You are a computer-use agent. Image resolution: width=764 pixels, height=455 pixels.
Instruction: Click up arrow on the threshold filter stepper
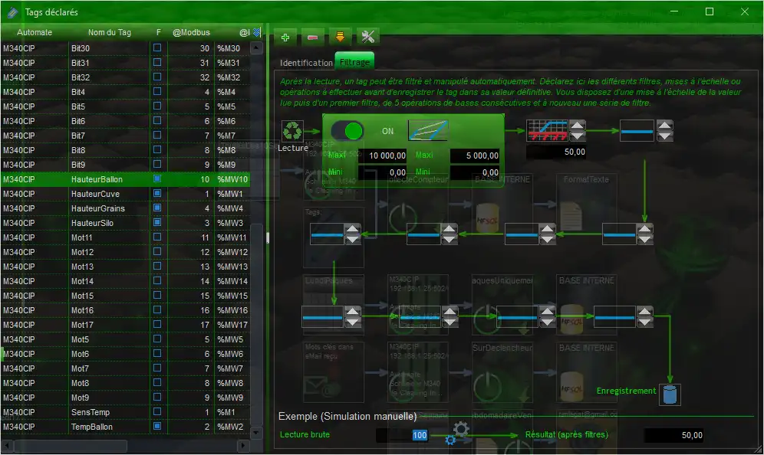[578, 126]
